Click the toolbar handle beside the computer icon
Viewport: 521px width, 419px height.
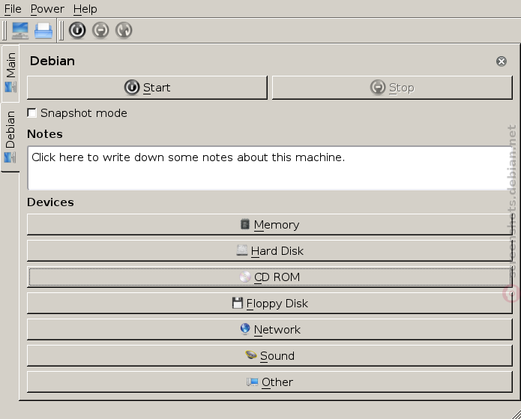(x=4, y=31)
